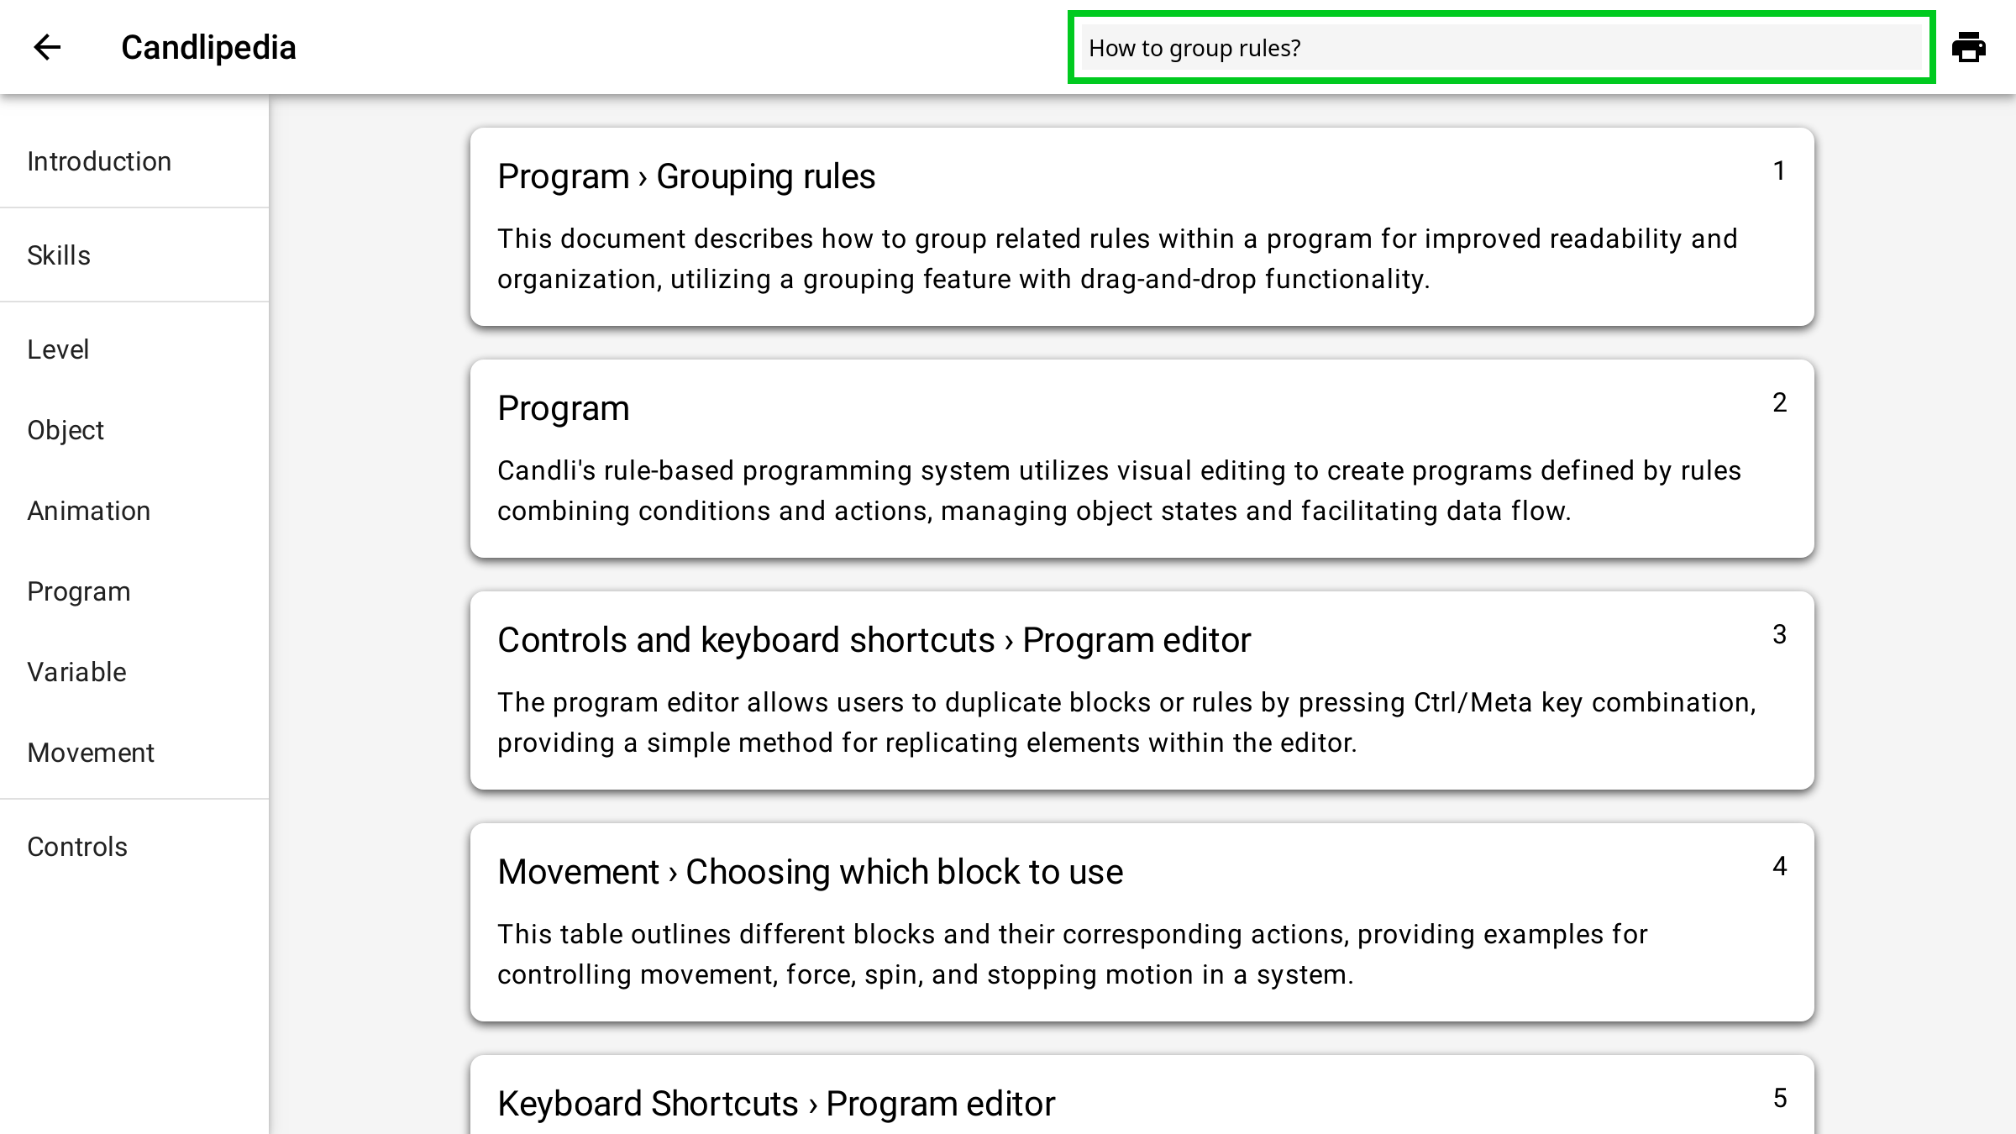Select Skills in the sidebar
This screenshot has height=1134, width=2016.
coord(59,255)
